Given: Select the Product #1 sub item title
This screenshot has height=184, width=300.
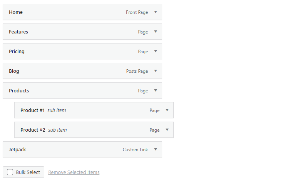Looking at the screenshot, I should (32, 110).
